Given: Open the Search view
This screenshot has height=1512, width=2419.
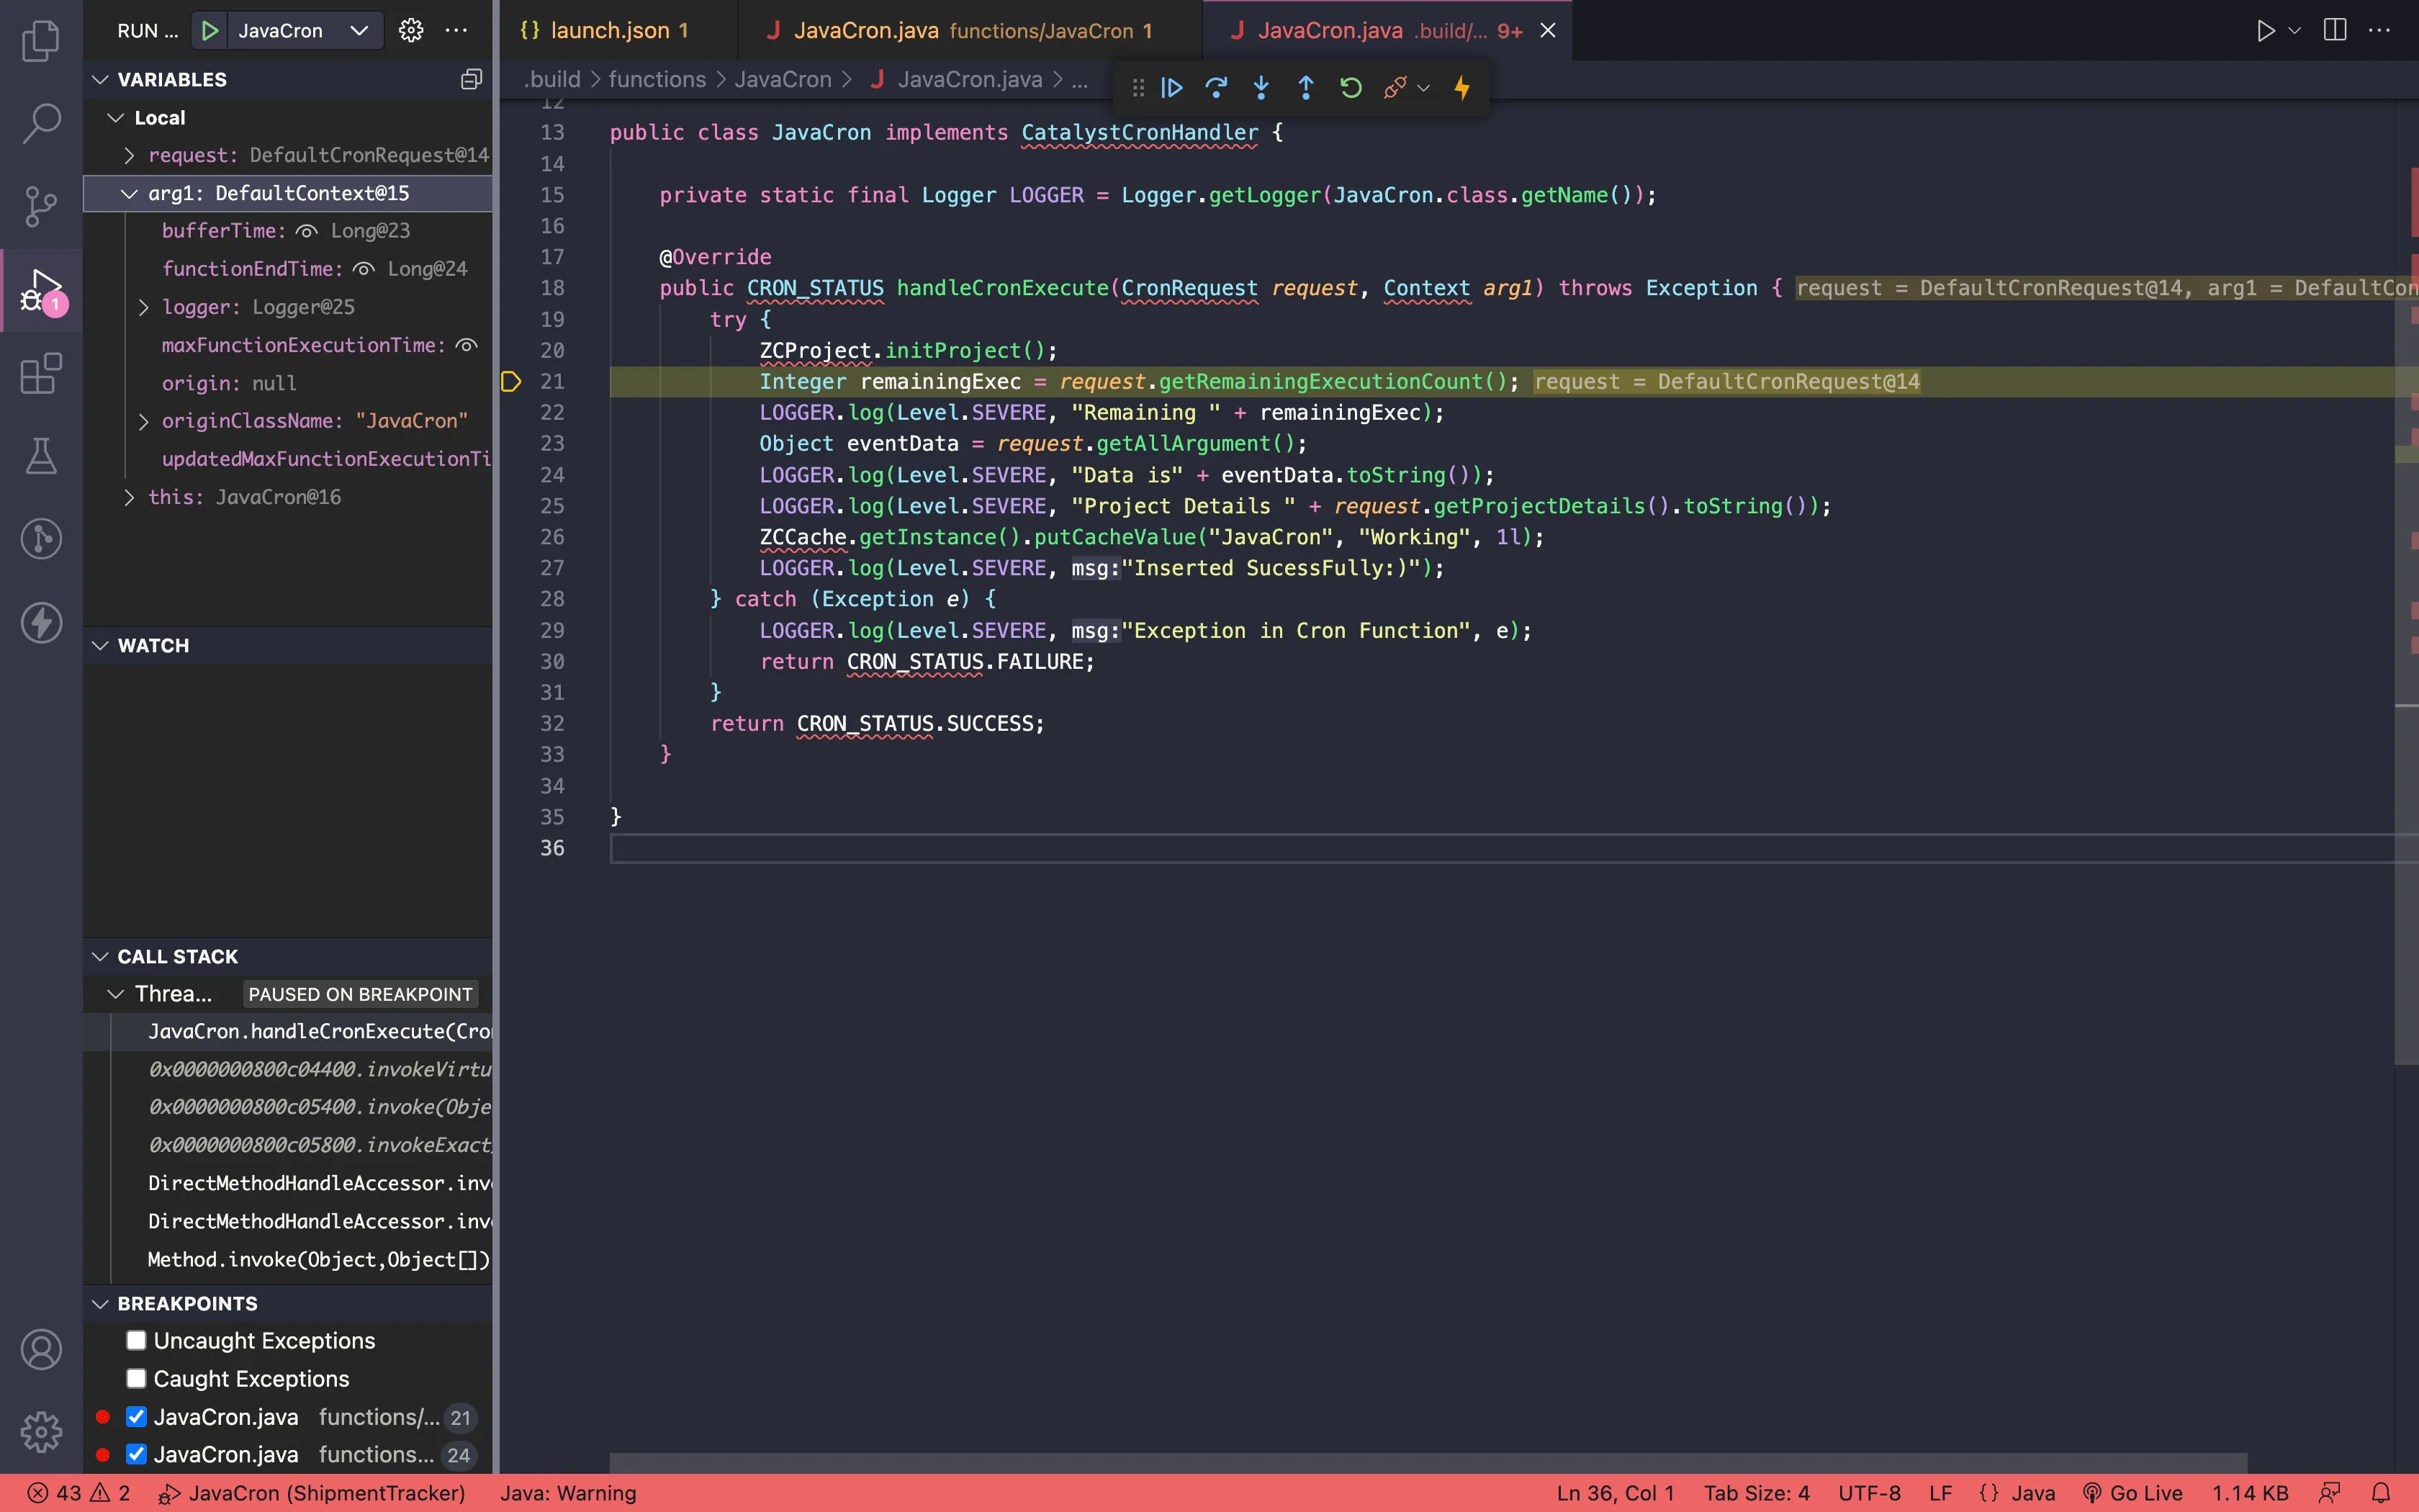Looking at the screenshot, I should 41,124.
